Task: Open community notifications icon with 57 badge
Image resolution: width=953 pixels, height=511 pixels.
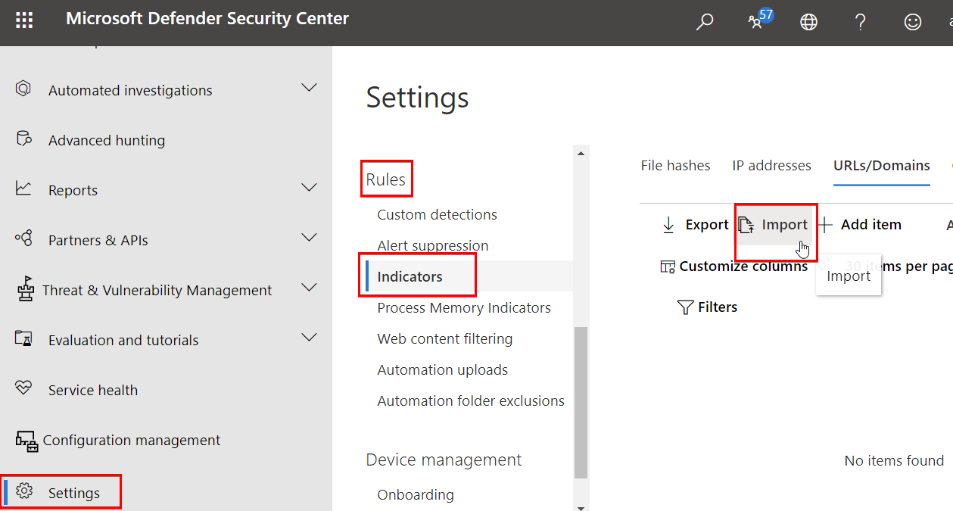Action: pos(759,20)
